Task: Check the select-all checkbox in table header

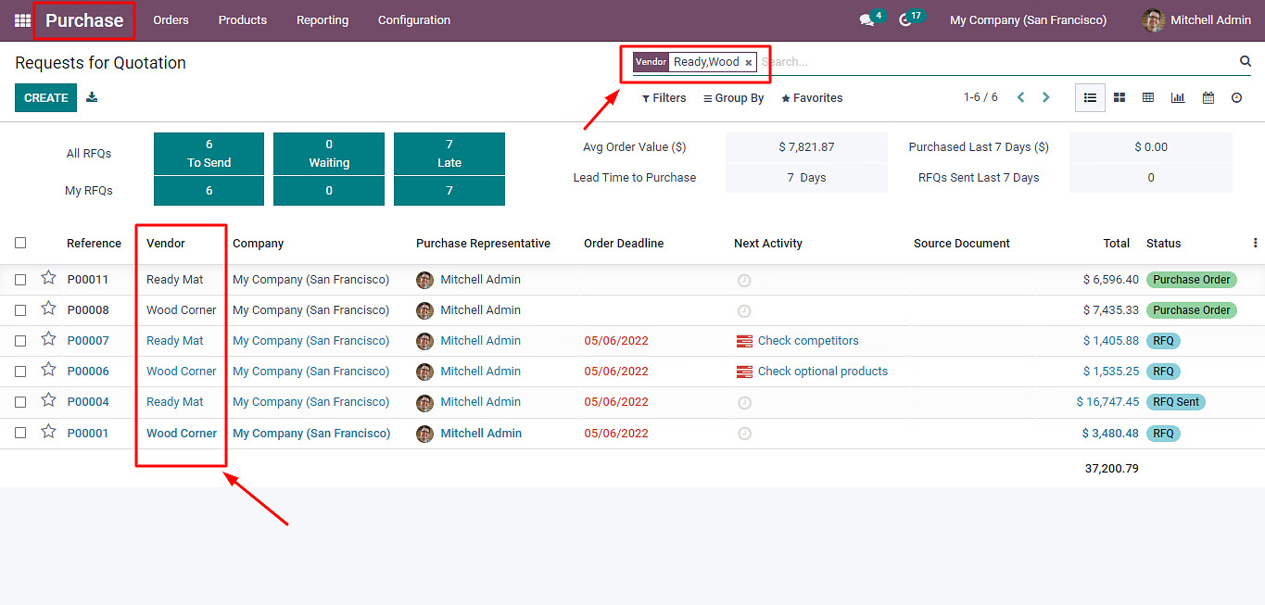Action: [x=20, y=243]
